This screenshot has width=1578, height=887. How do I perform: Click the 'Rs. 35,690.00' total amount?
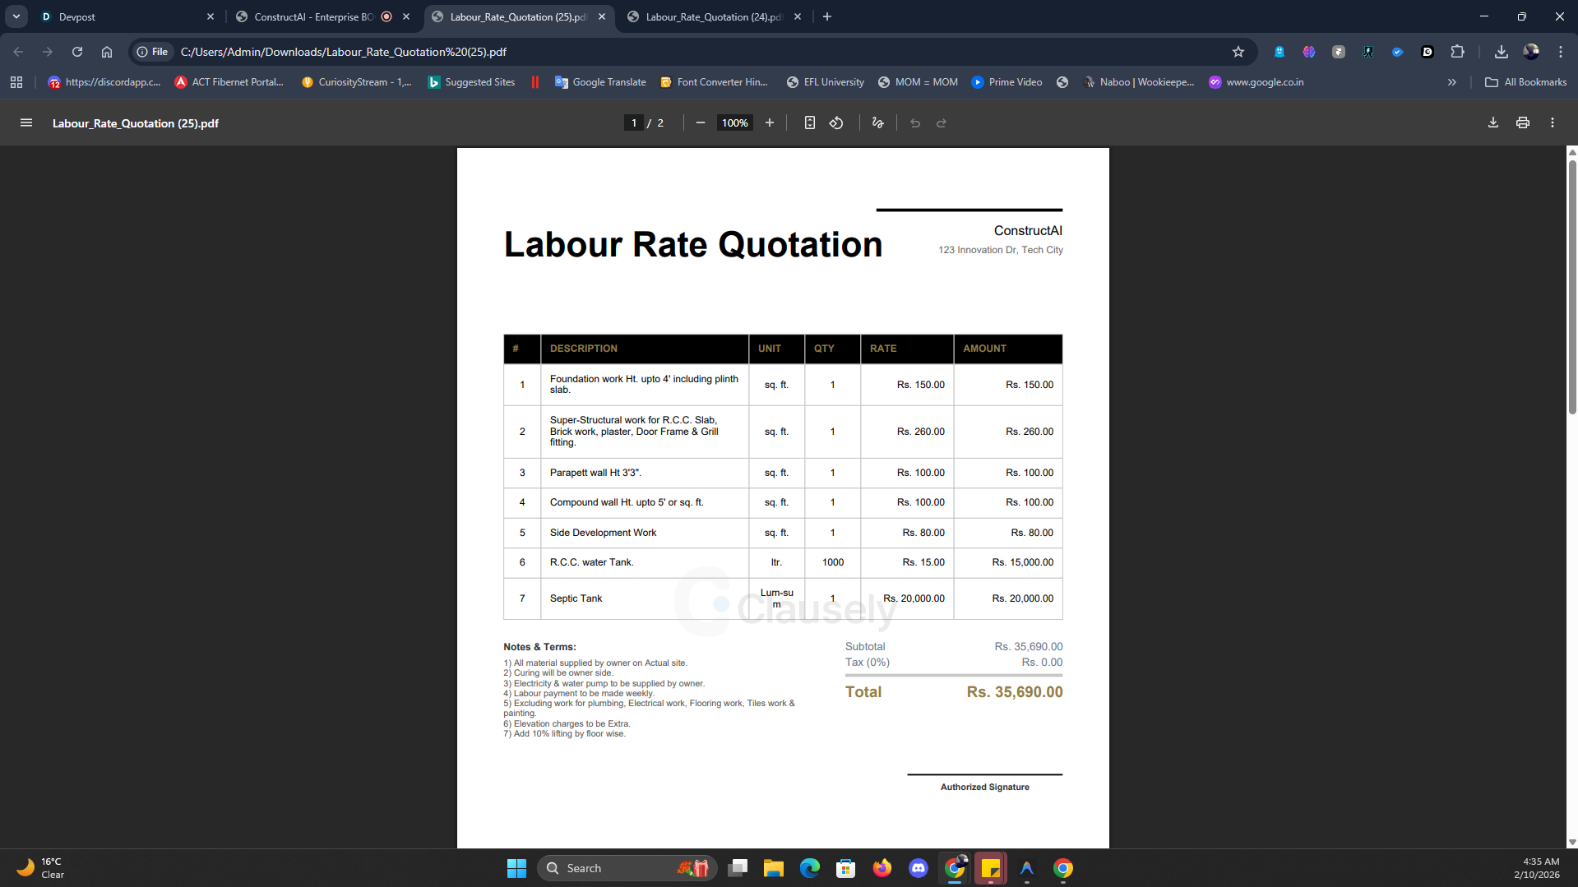[x=1015, y=692]
